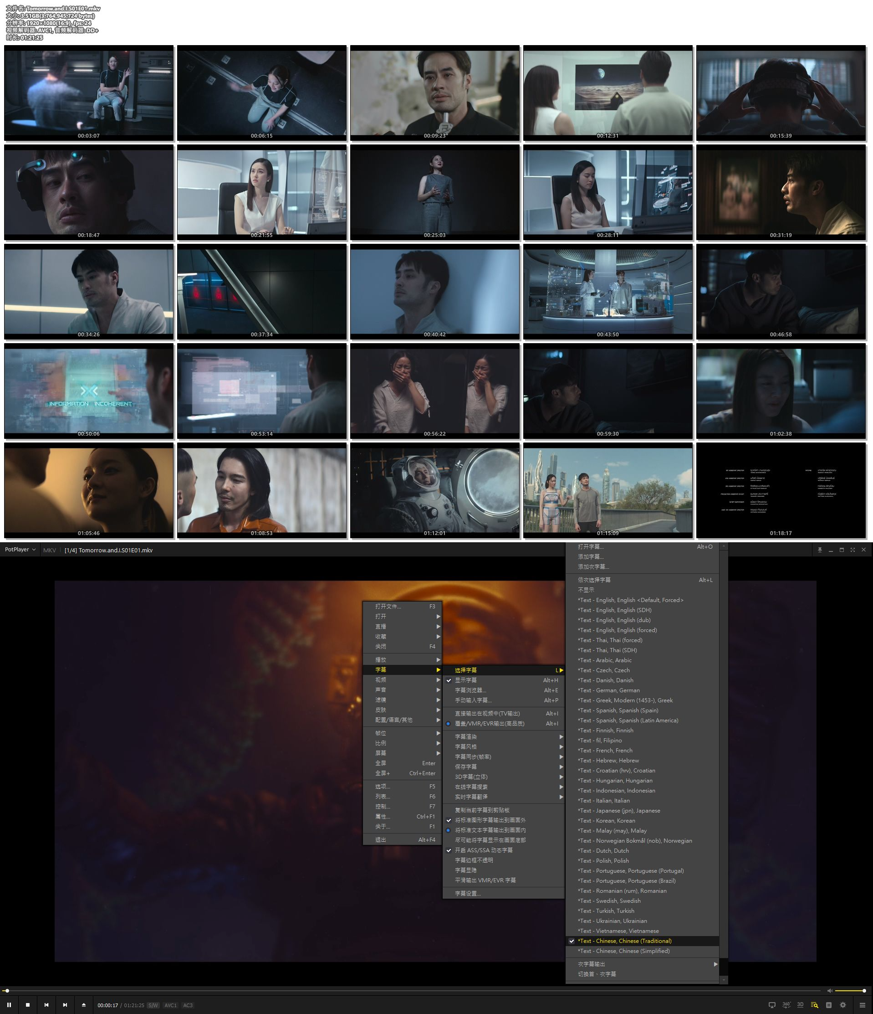Select 将标准文本字幕输出到画面内 radio option

[504, 830]
